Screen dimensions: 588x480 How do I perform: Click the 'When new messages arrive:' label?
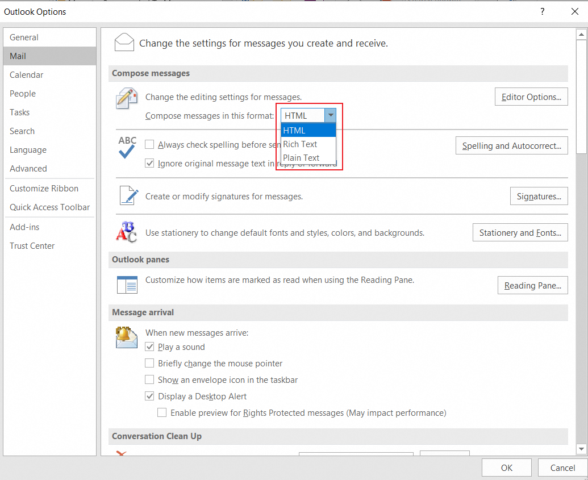pos(197,333)
